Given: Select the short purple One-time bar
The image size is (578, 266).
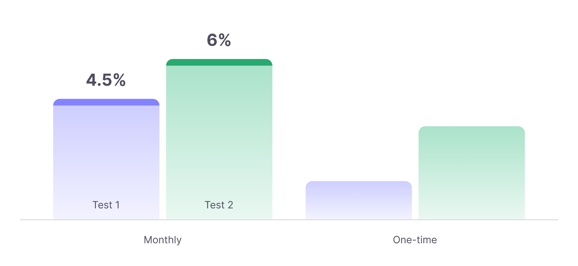Looking at the screenshot, I should click(x=358, y=200).
